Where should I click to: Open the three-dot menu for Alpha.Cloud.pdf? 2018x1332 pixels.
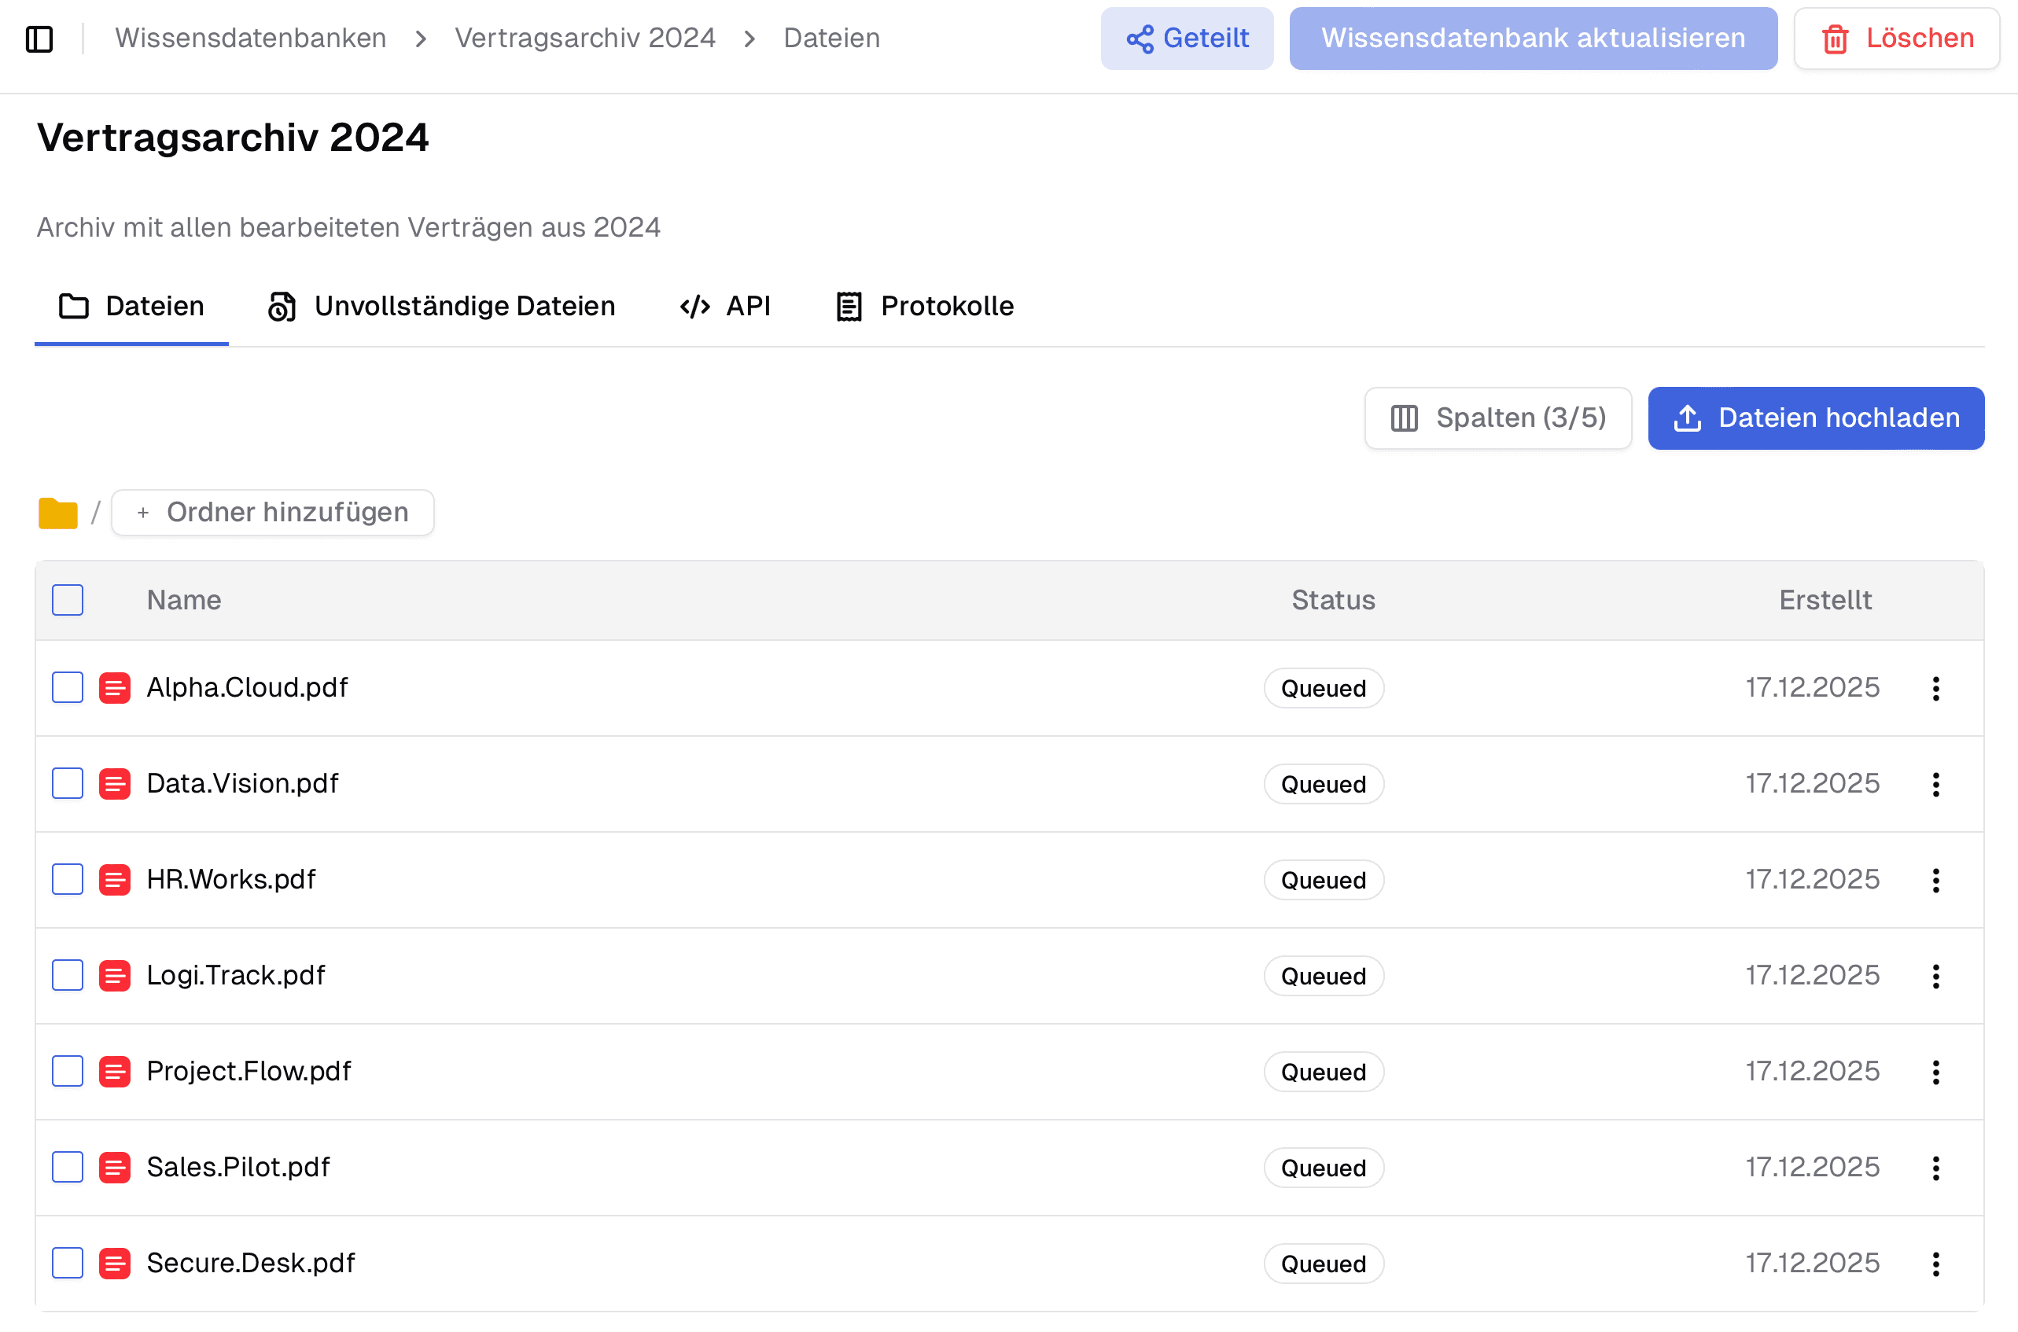point(1935,688)
